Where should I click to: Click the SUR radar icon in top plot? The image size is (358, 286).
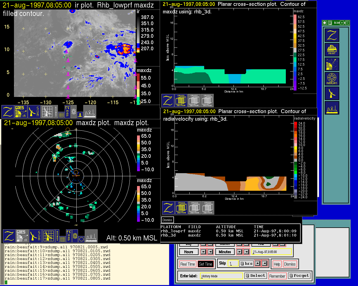[34, 111]
